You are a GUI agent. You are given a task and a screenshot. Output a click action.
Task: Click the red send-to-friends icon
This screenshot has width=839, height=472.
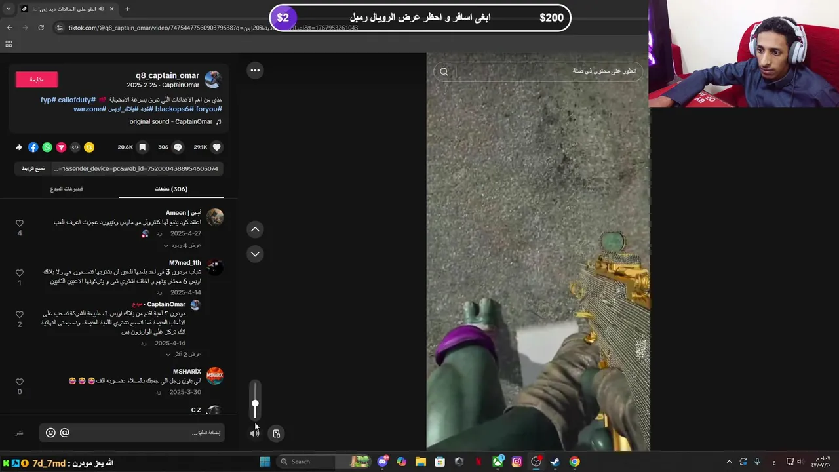click(61, 147)
